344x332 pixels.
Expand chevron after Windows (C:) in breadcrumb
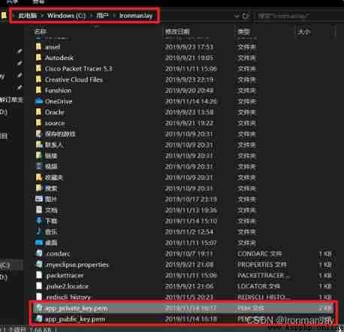pyautogui.click(x=91, y=16)
